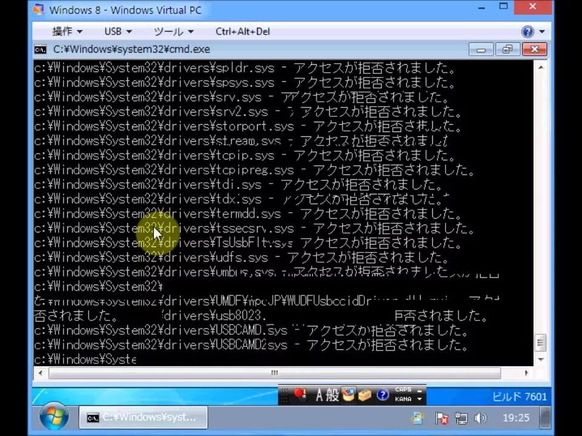Click the USBCAMD2sys line

pyautogui.click(x=251, y=345)
